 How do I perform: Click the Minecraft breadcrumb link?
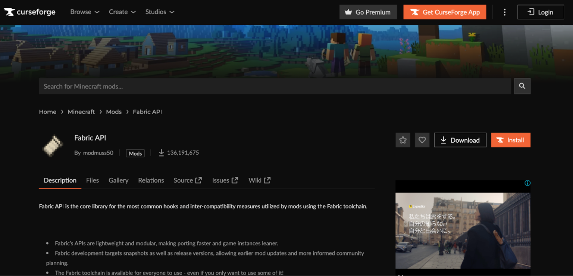(81, 112)
